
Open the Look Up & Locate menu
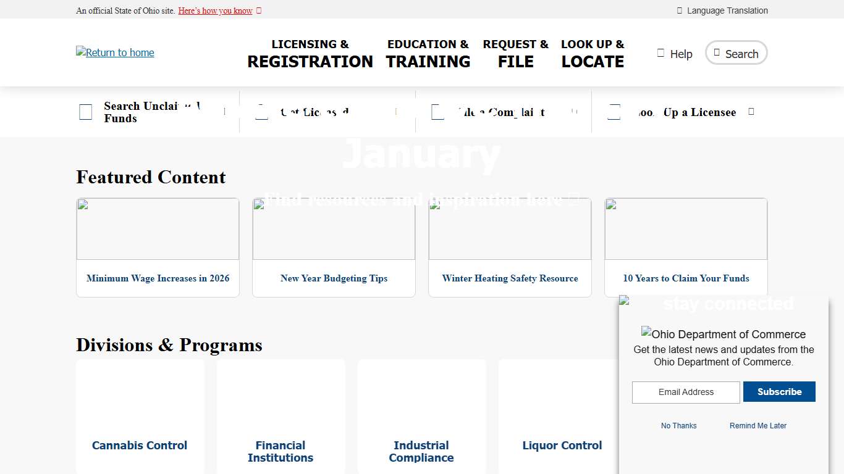pyautogui.click(x=593, y=53)
